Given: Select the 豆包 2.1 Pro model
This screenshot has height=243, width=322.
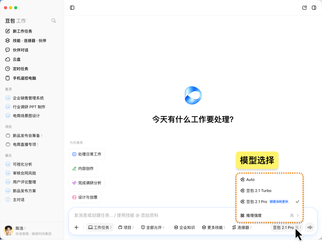Looking at the screenshot, I should pyautogui.click(x=269, y=202).
